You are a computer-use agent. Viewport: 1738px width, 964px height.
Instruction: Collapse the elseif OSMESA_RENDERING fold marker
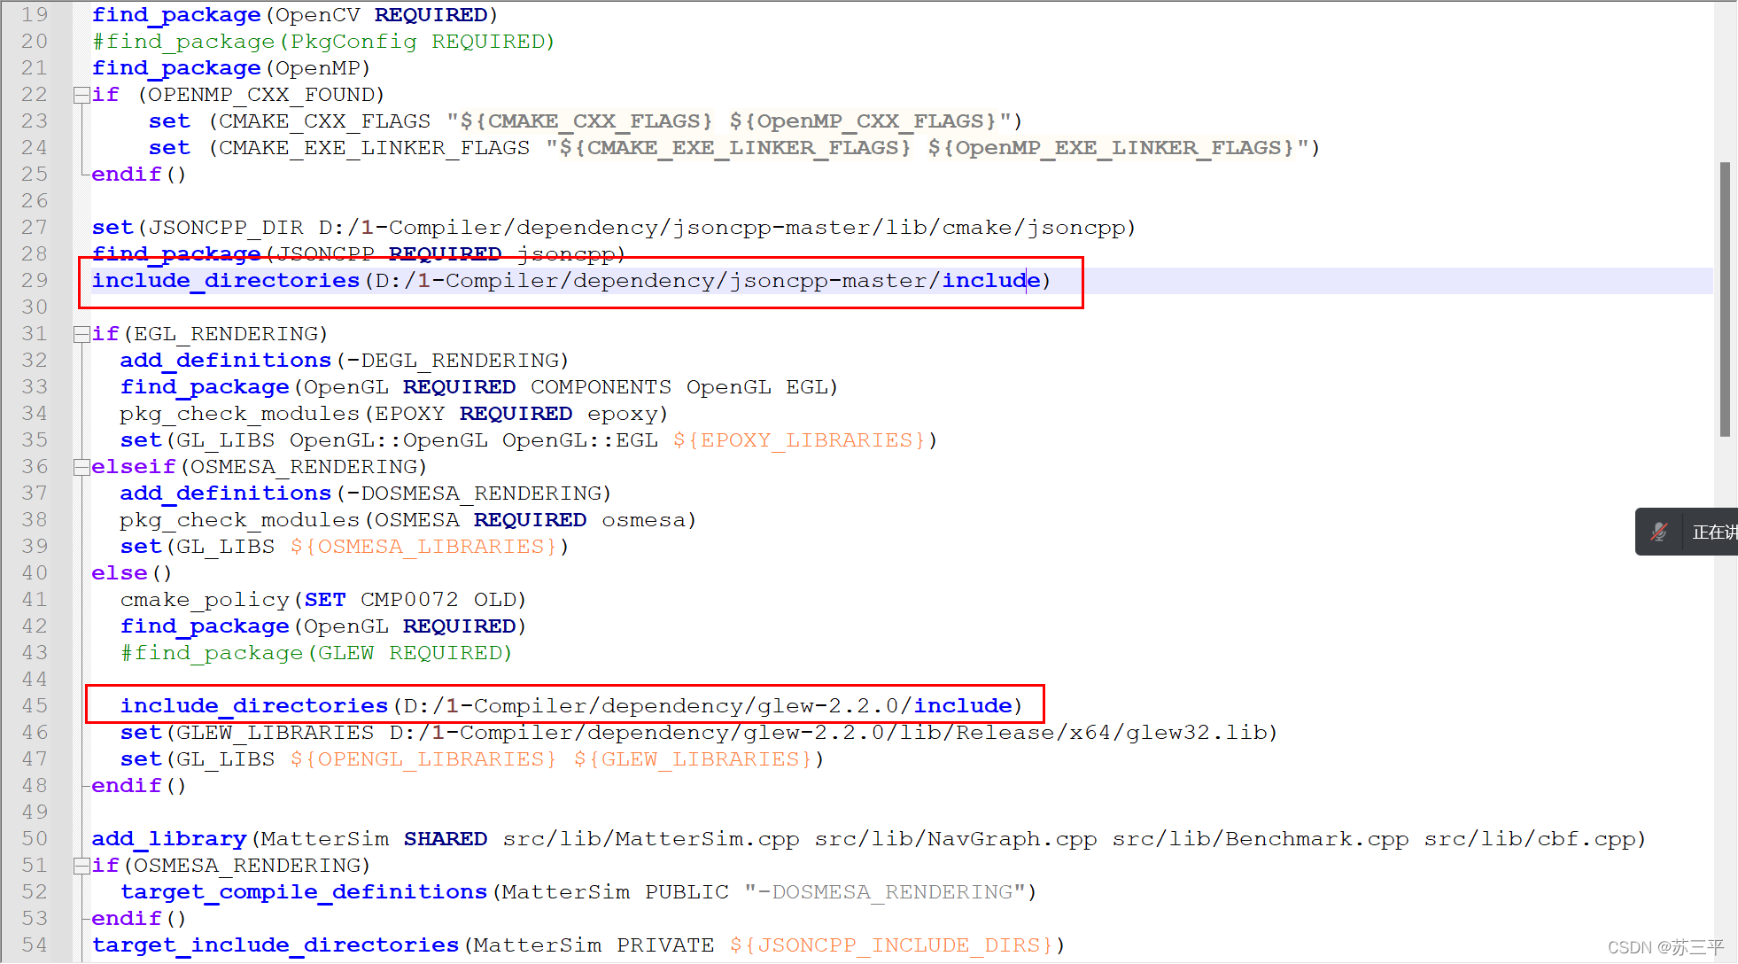tap(81, 467)
